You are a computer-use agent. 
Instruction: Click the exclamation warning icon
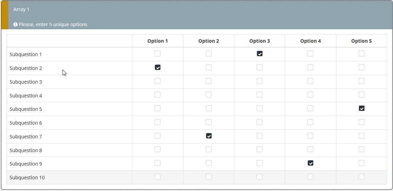point(15,24)
